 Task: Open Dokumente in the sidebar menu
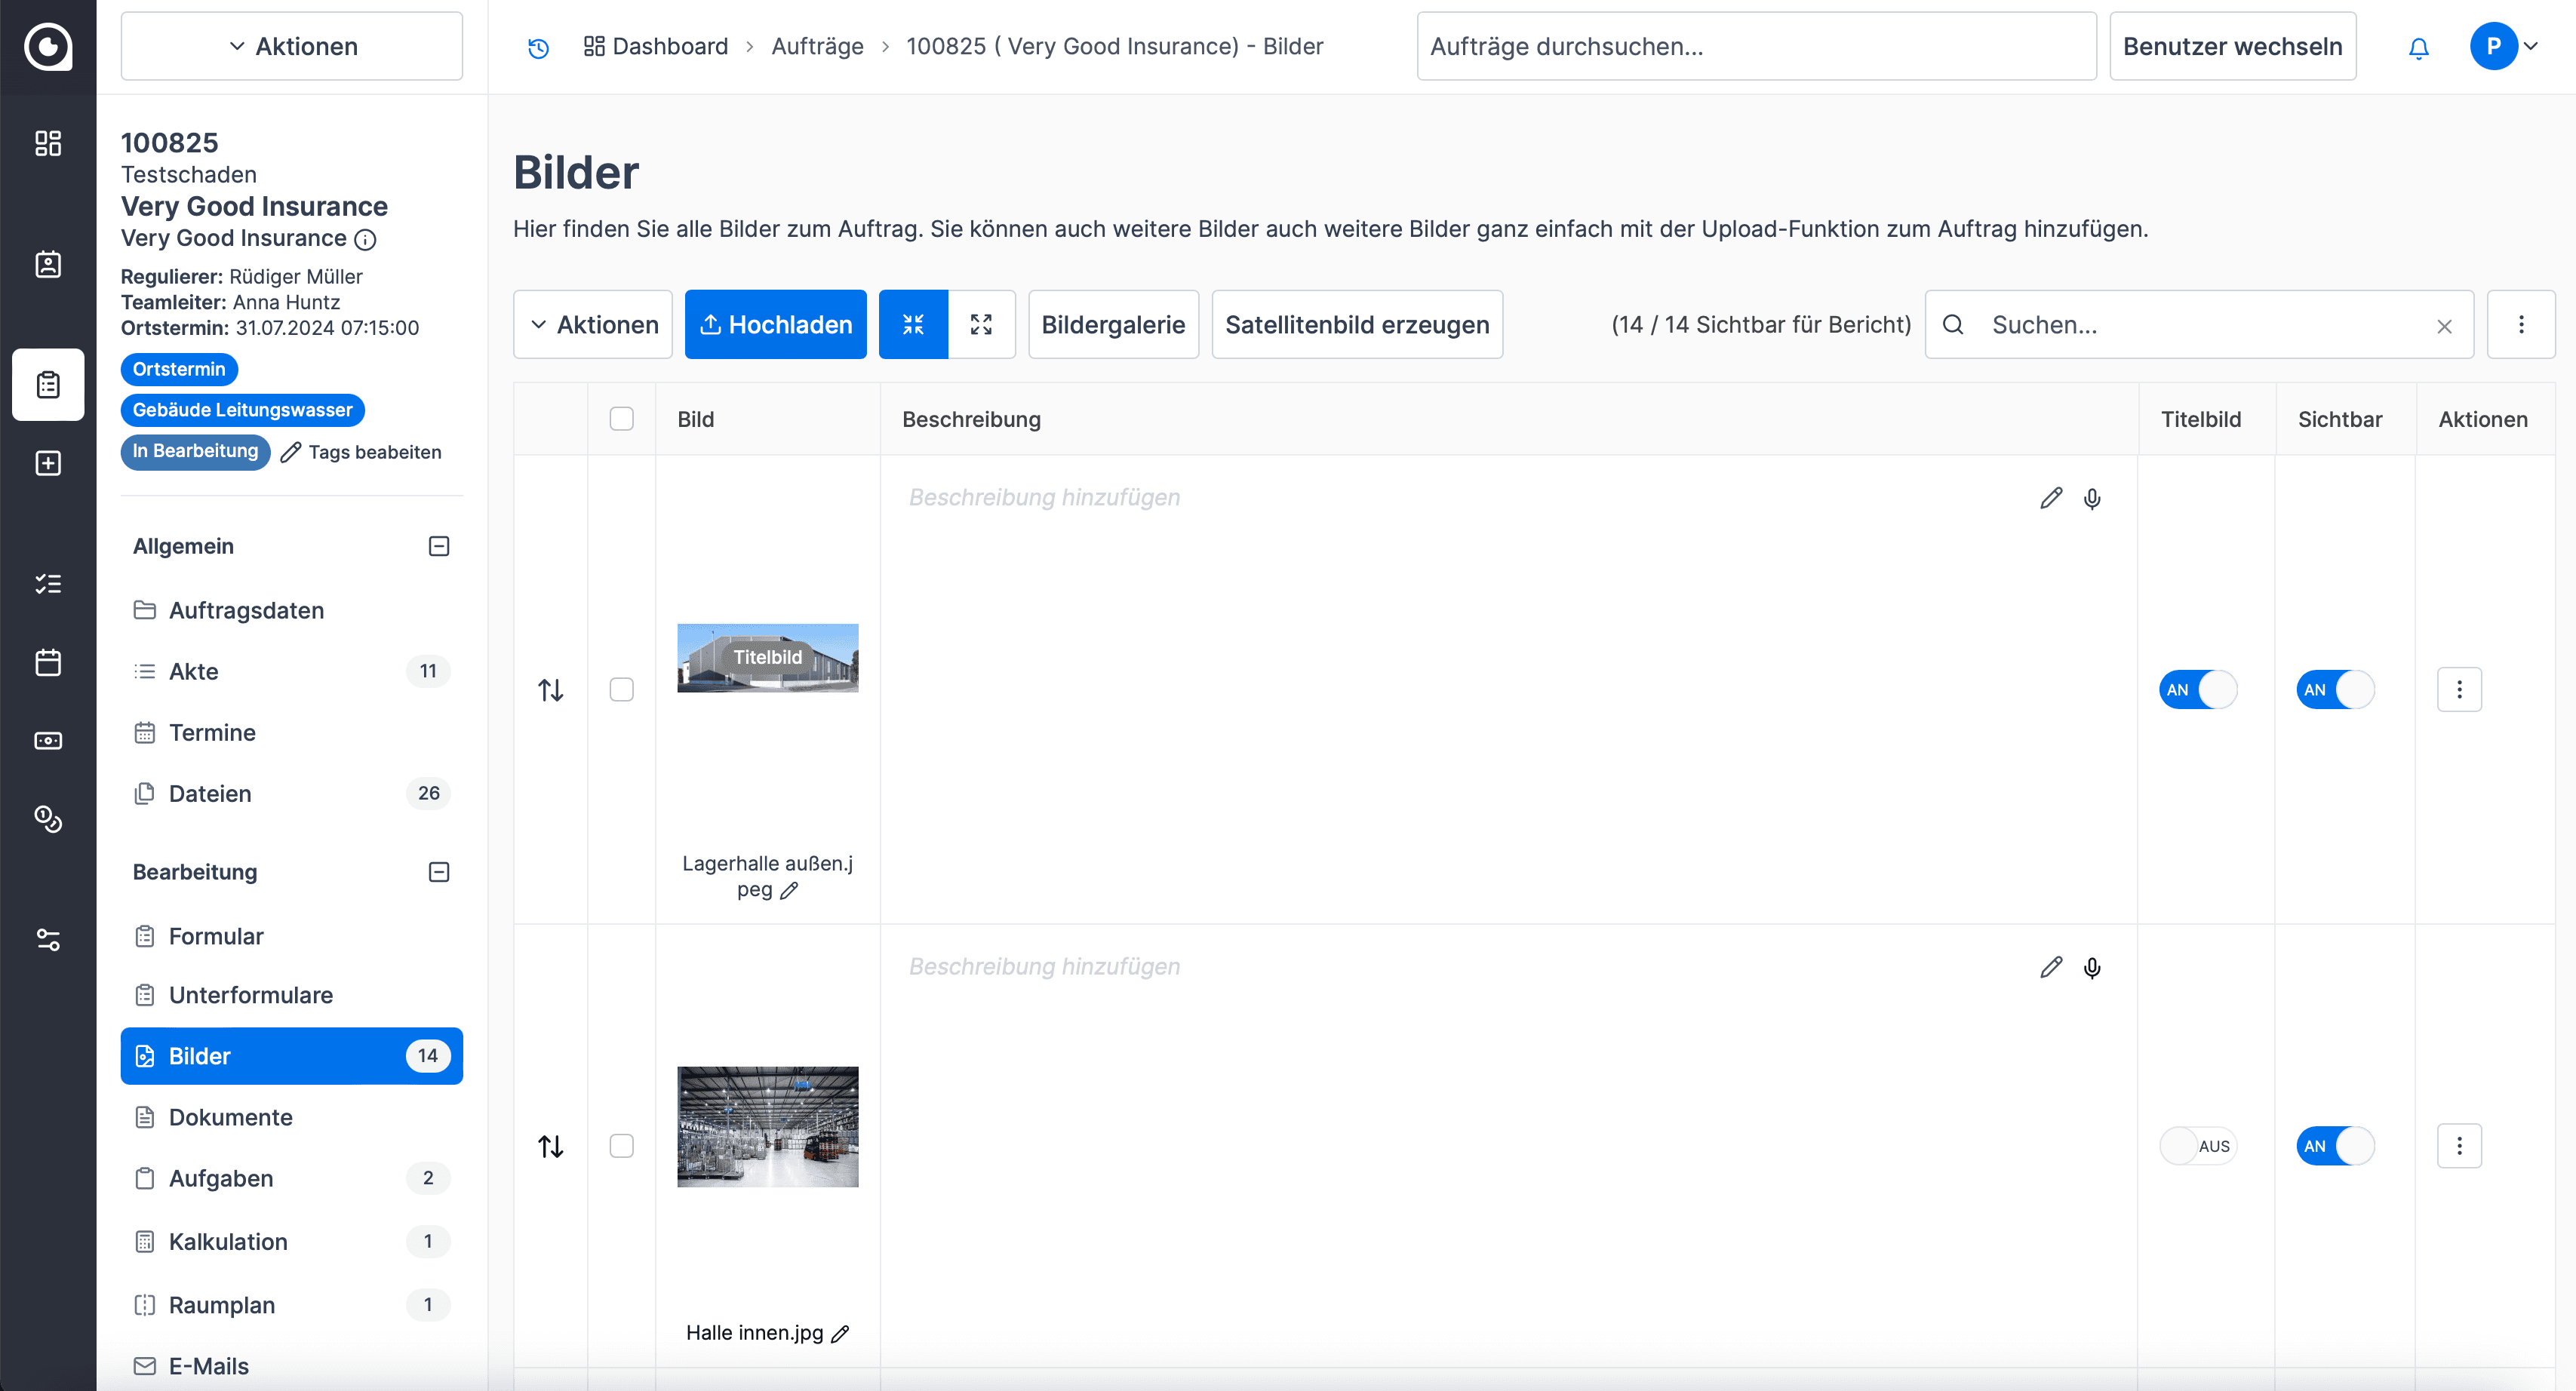pyautogui.click(x=230, y=1117)
